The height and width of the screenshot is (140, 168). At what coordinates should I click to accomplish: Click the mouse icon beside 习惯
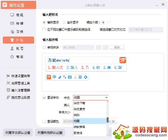[x=12, y=32]
